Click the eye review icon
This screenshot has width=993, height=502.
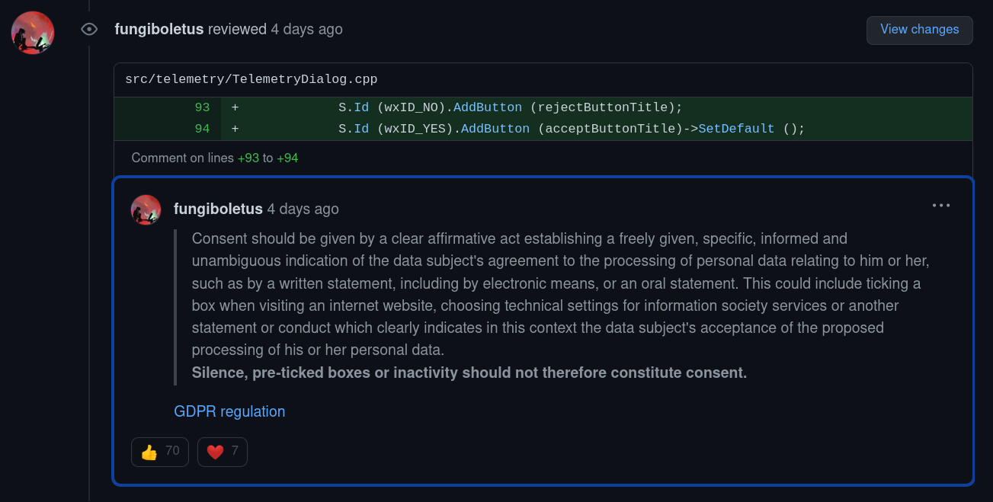[x=89, y=30]
